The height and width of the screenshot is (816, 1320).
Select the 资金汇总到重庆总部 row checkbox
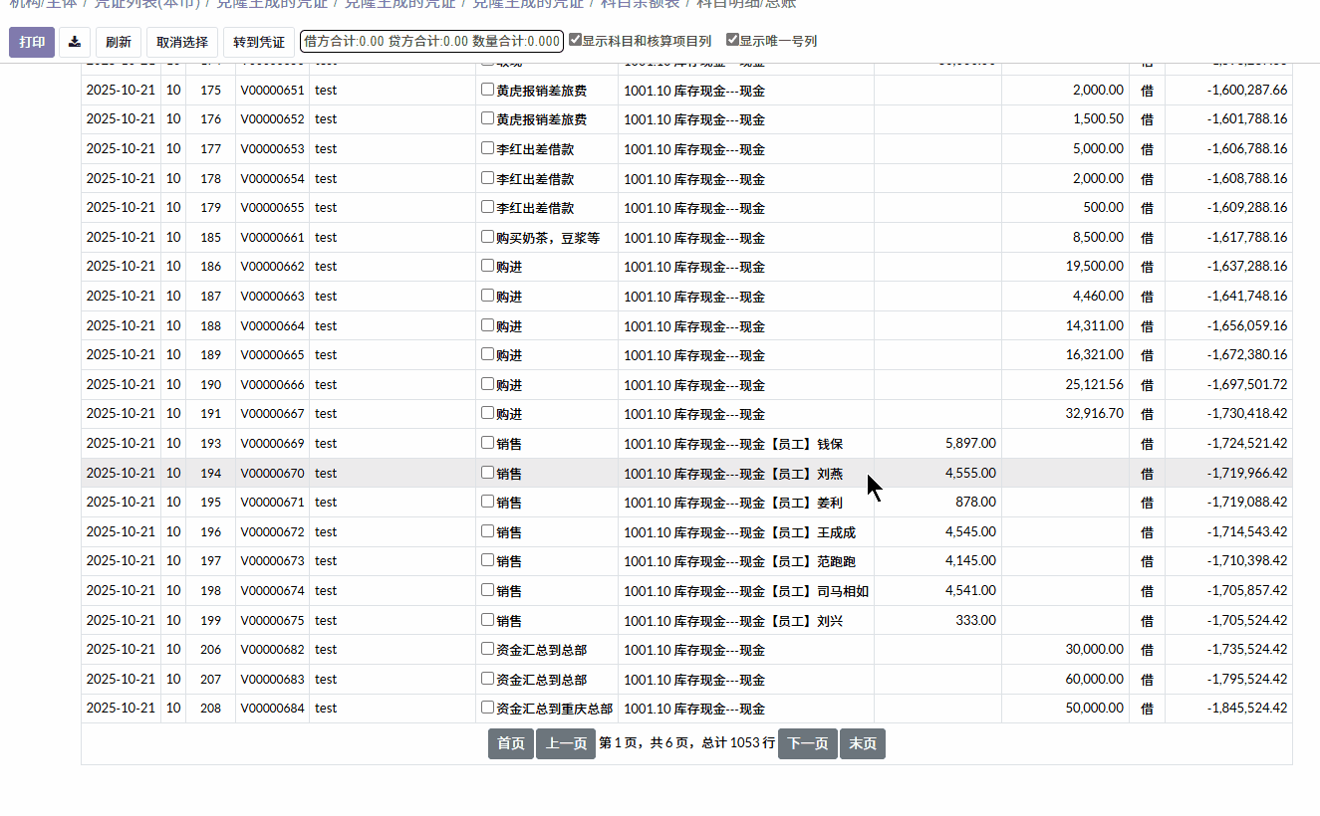click(487, 708)
